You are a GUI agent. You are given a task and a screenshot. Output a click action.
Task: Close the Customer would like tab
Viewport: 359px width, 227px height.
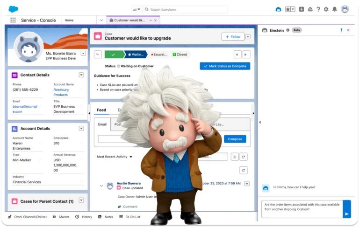(156, 21)
